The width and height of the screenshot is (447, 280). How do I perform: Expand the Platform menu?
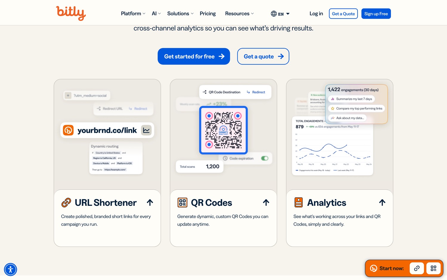(x=133, y=14)
